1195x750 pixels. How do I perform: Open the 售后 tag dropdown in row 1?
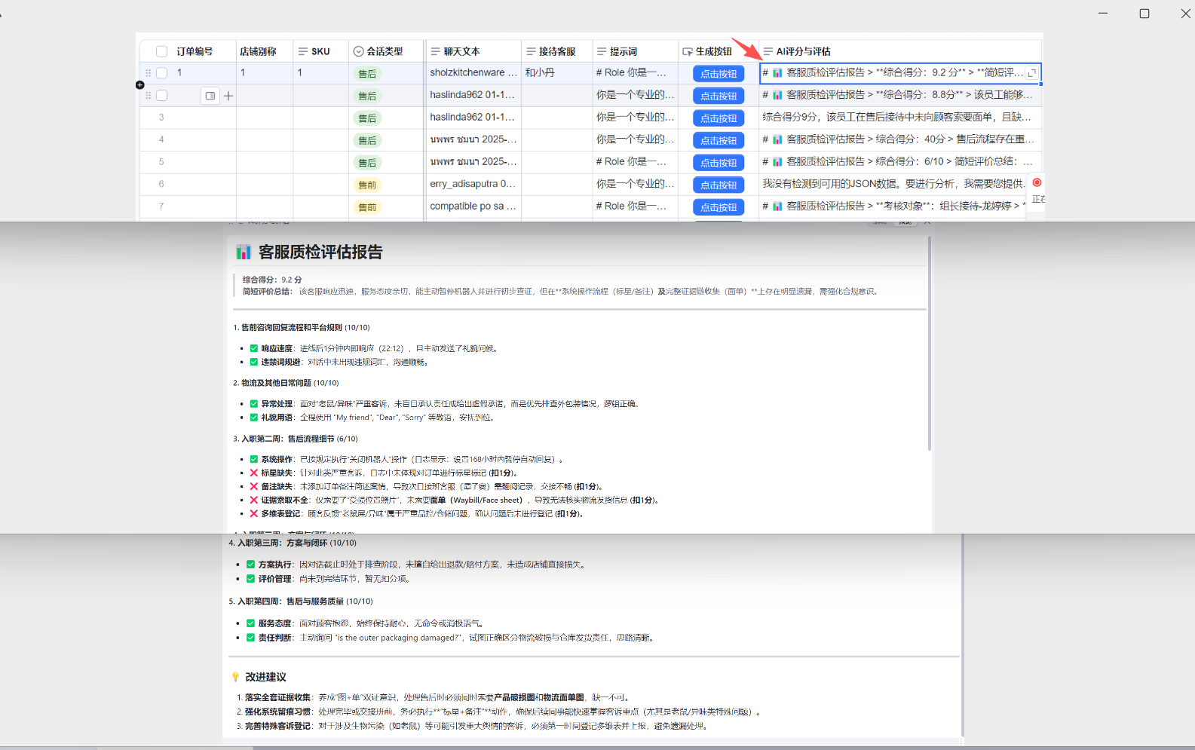pos(367,74)
